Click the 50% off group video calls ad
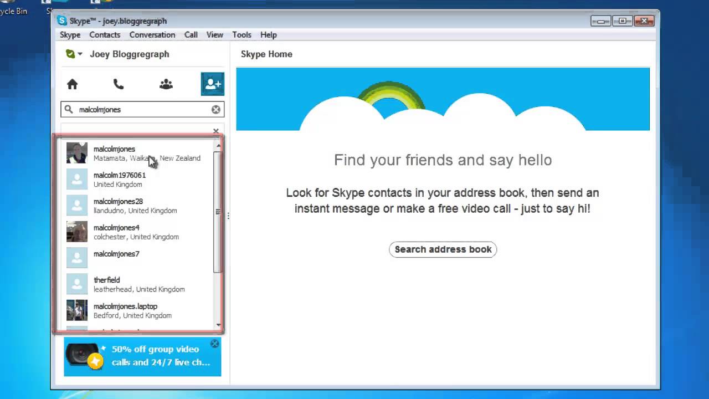 point(142,356)
